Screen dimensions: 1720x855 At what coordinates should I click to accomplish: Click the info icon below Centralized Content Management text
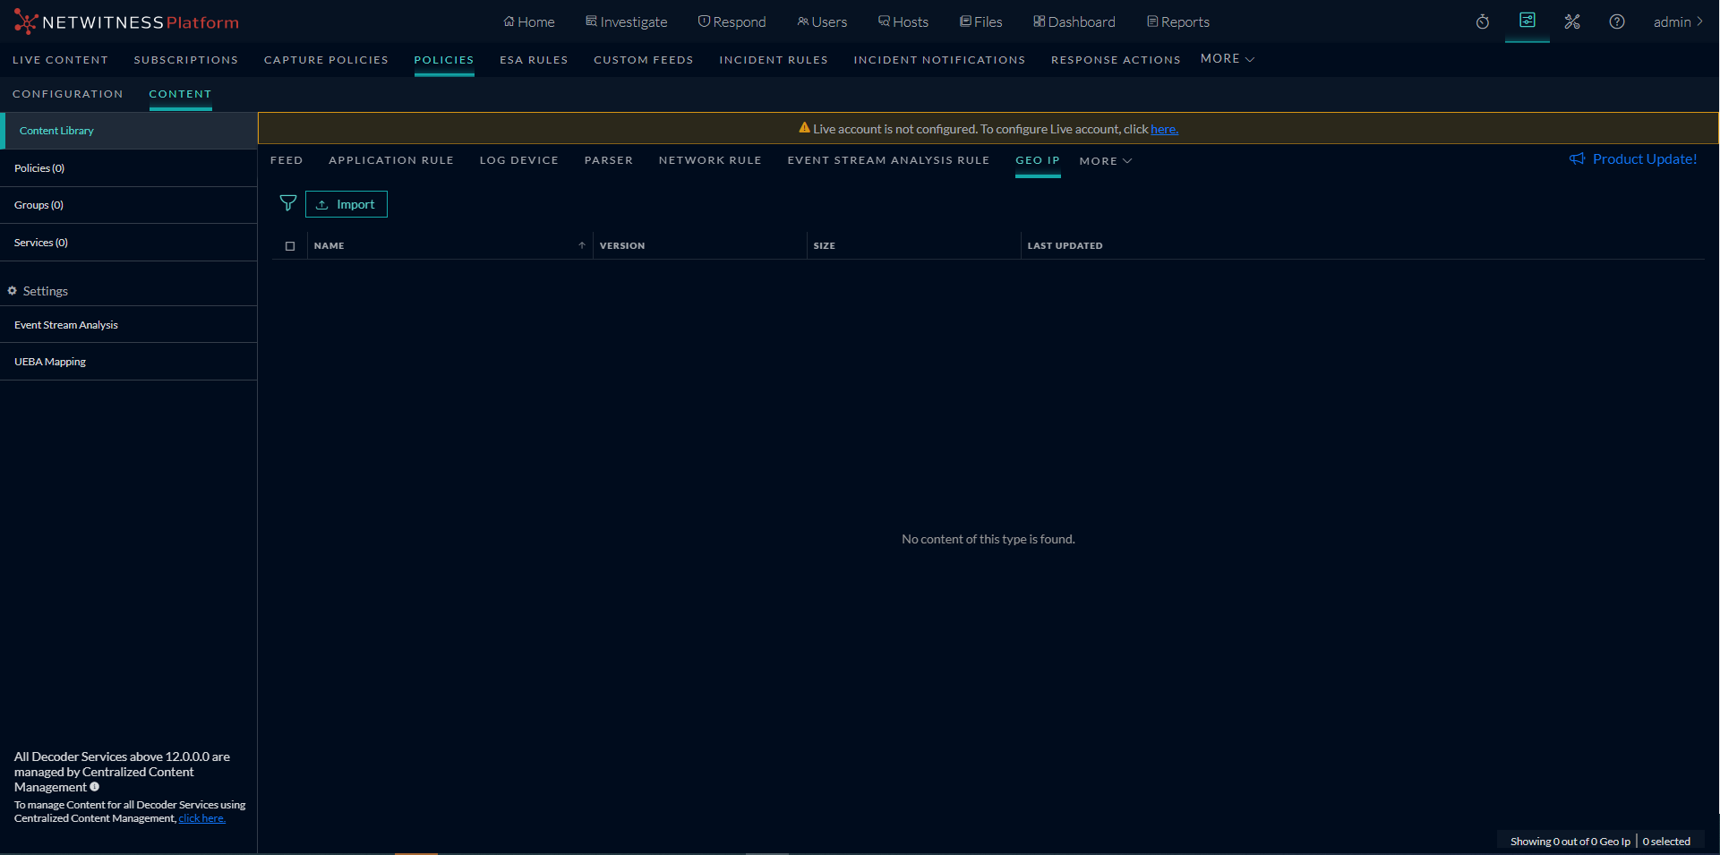(x=94, y=788)
